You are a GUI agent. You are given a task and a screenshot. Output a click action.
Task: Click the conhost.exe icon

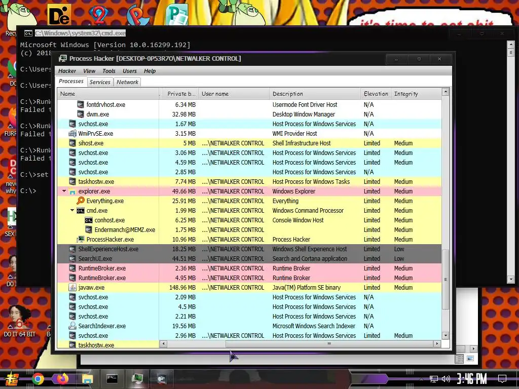point(88,220)
